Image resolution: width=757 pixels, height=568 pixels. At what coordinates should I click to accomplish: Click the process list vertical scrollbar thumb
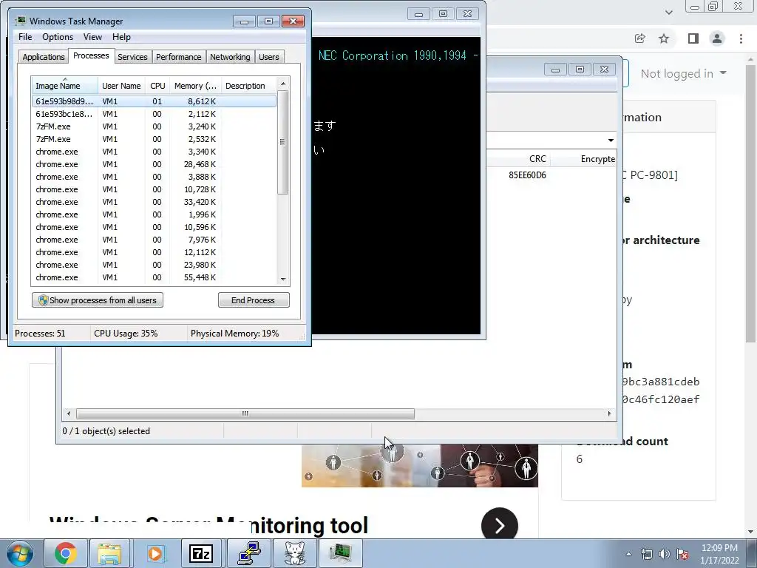click(283, 142)
